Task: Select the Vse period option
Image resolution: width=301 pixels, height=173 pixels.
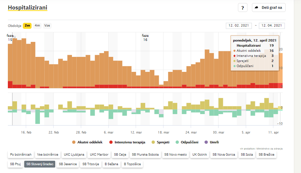Action: tap(47, 26)
